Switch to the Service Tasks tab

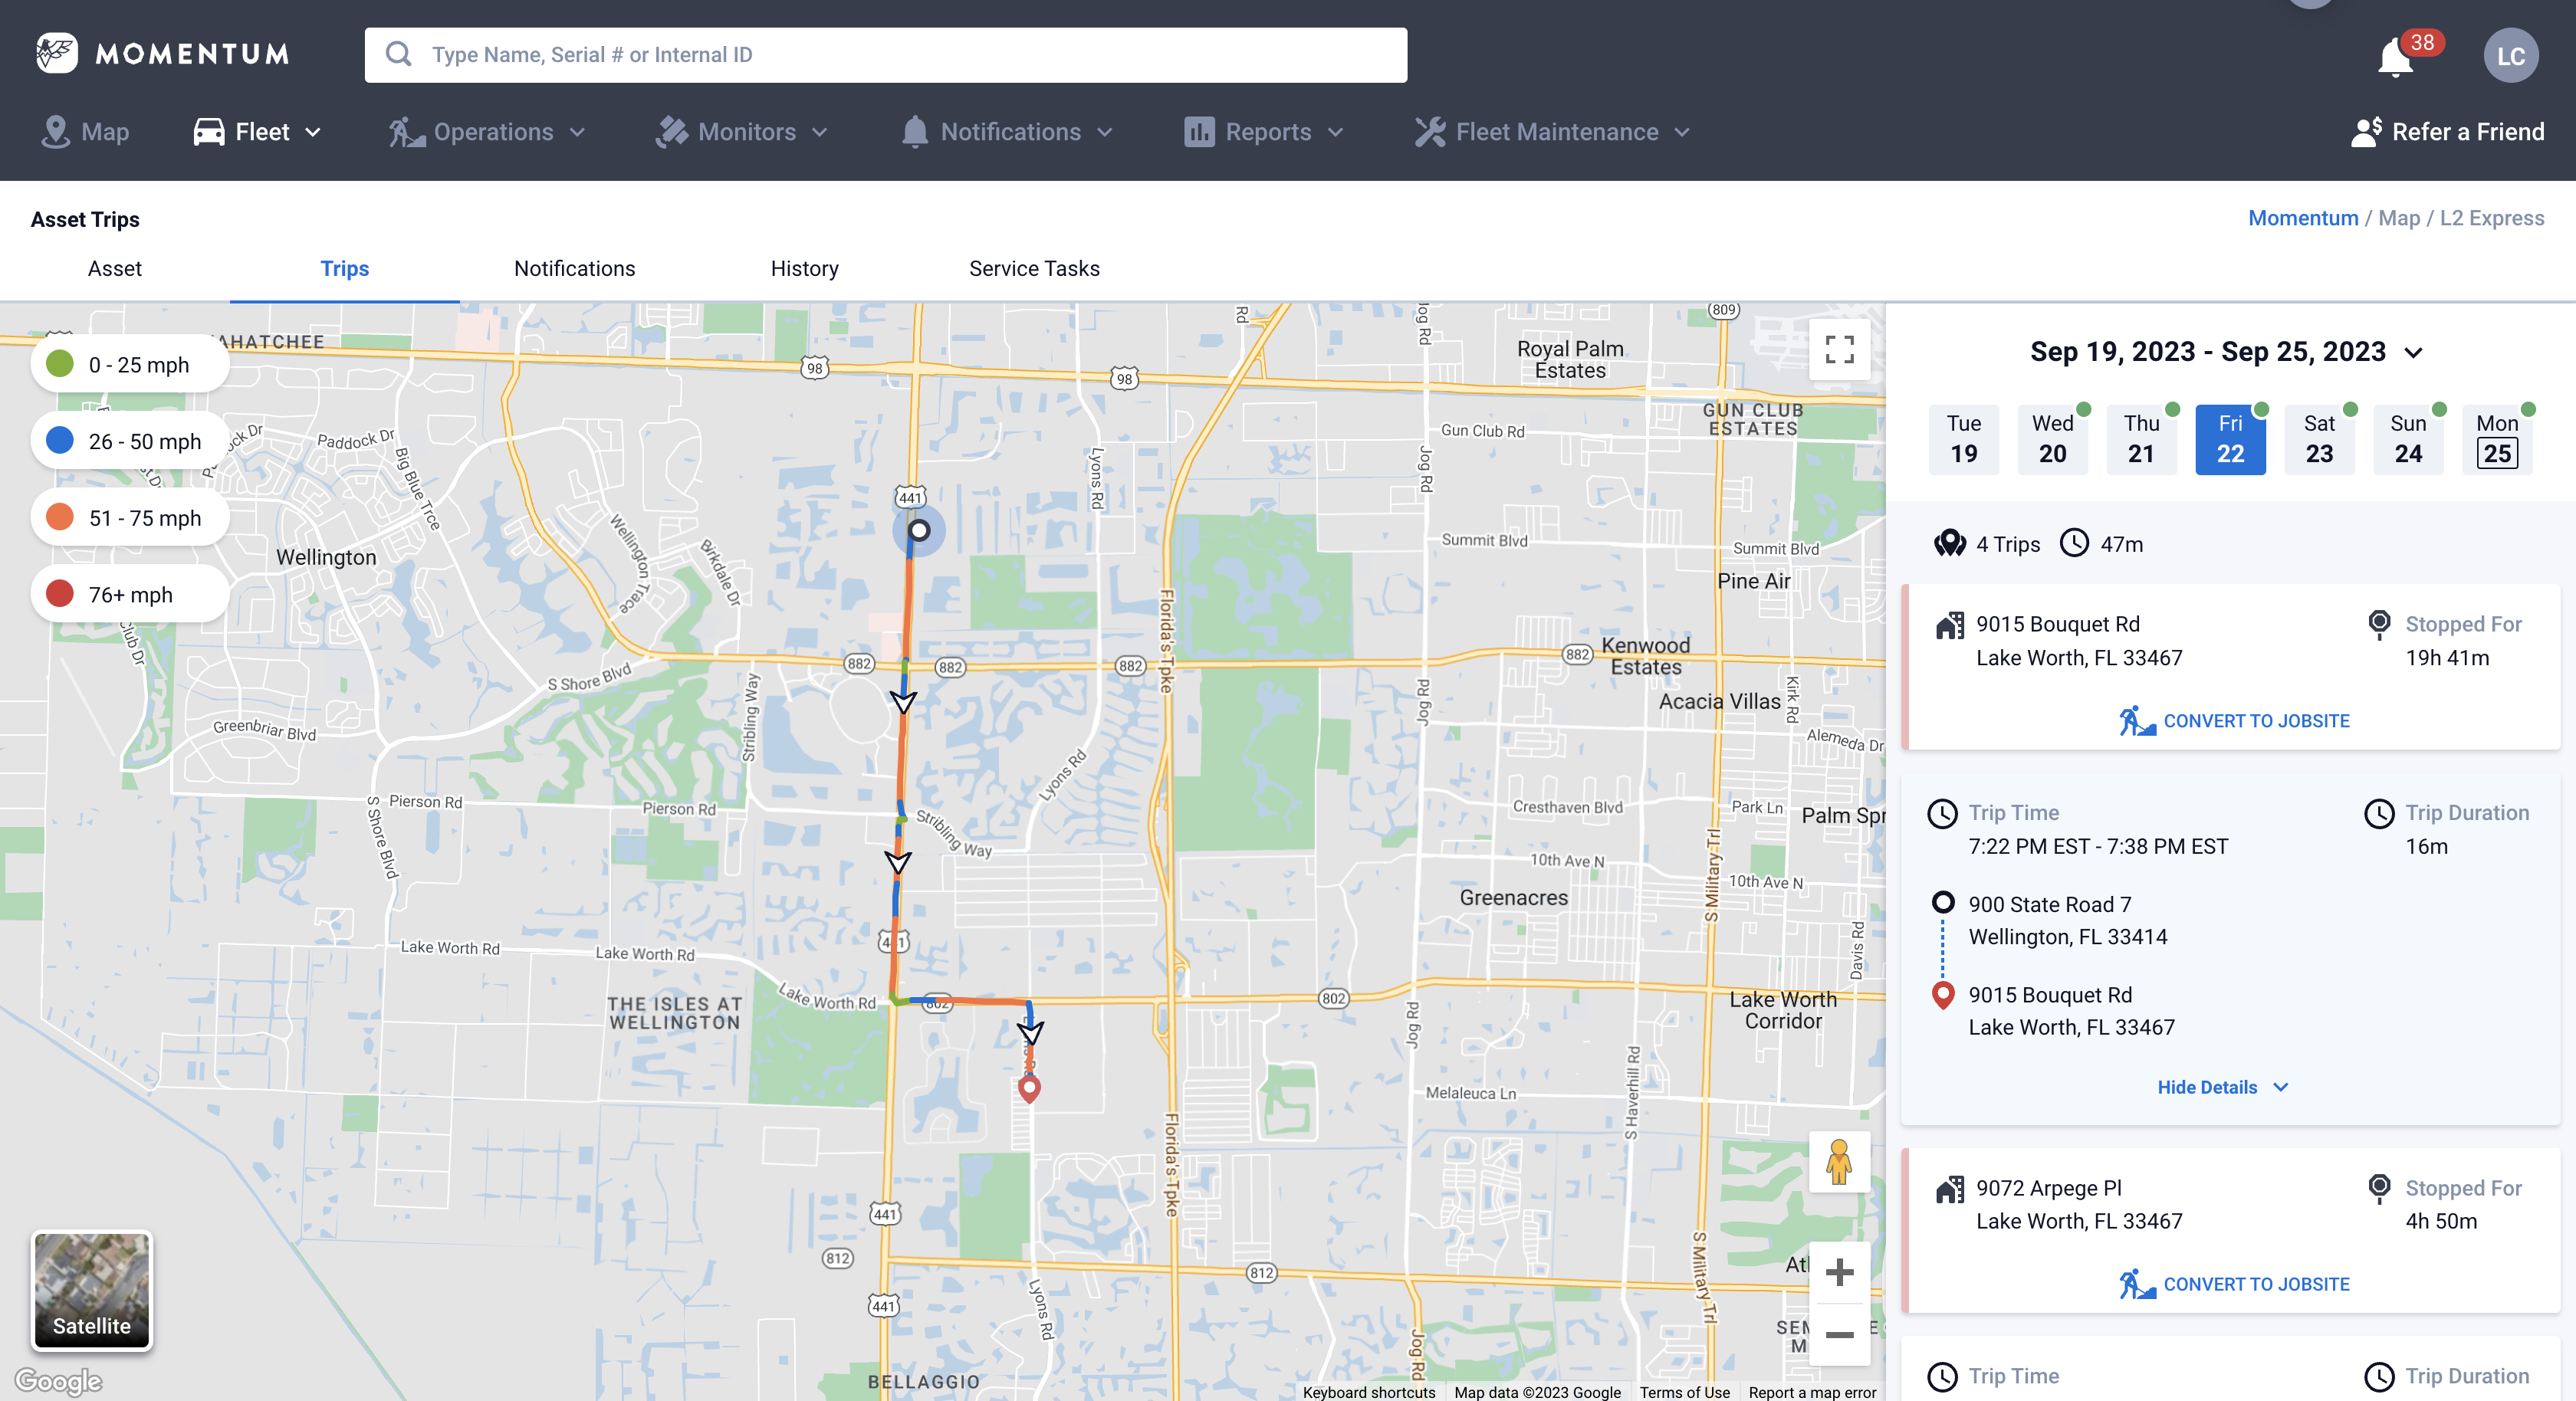1034,268
